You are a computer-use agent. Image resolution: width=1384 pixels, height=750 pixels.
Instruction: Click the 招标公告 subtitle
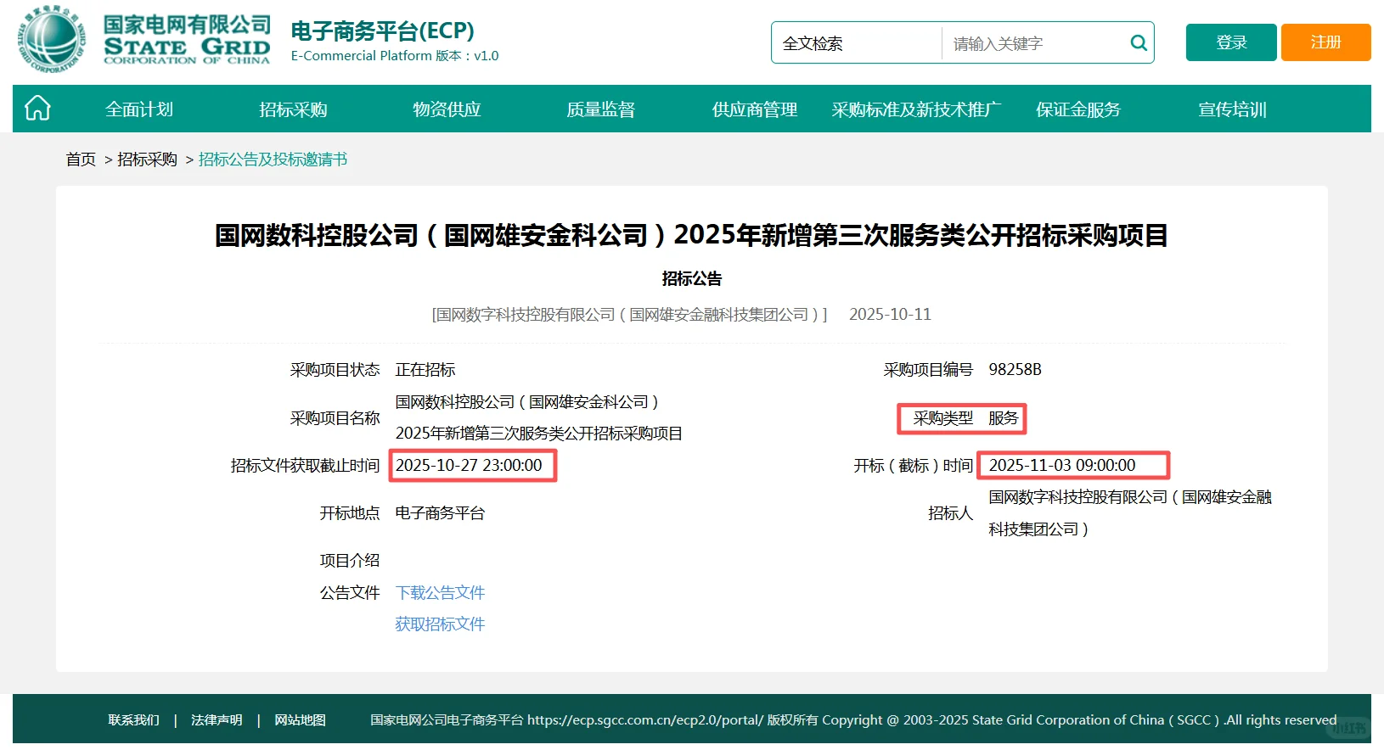pyautogui.click(x=692, y=278)
